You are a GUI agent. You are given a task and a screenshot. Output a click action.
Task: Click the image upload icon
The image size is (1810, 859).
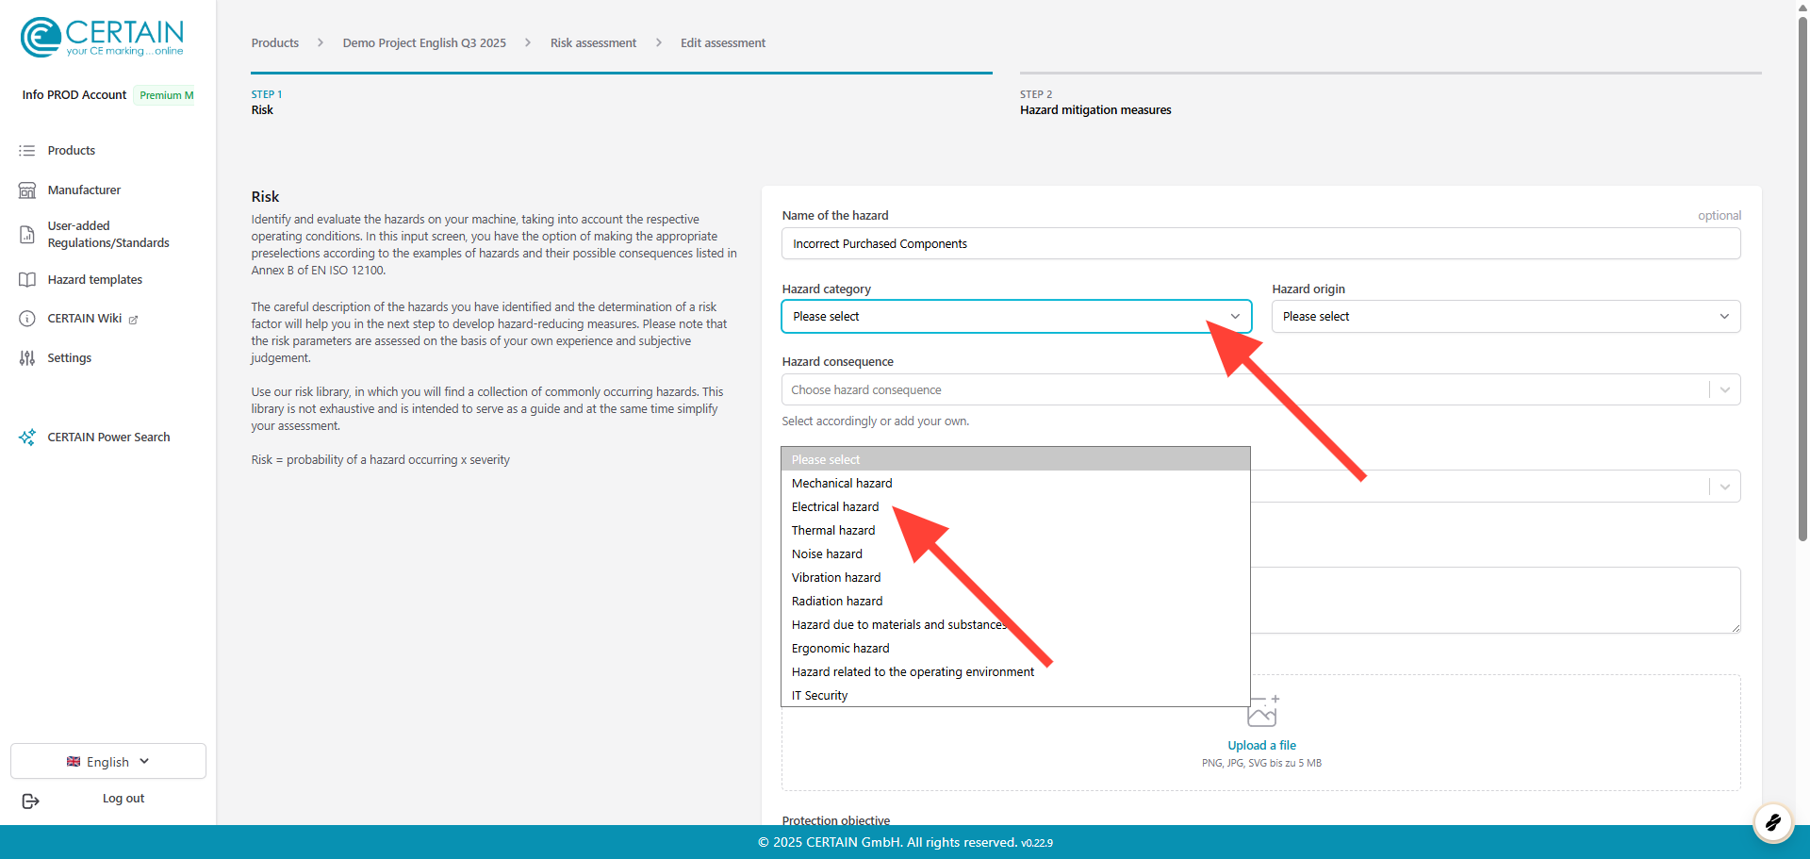click(1262, 711)
